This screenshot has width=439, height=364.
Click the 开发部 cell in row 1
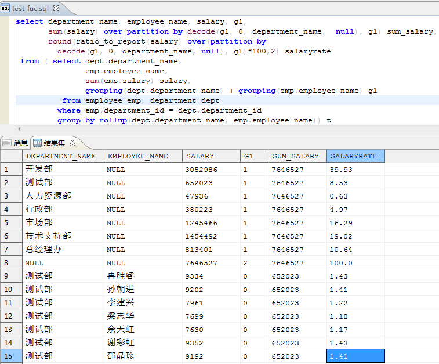tap(39, 170)
